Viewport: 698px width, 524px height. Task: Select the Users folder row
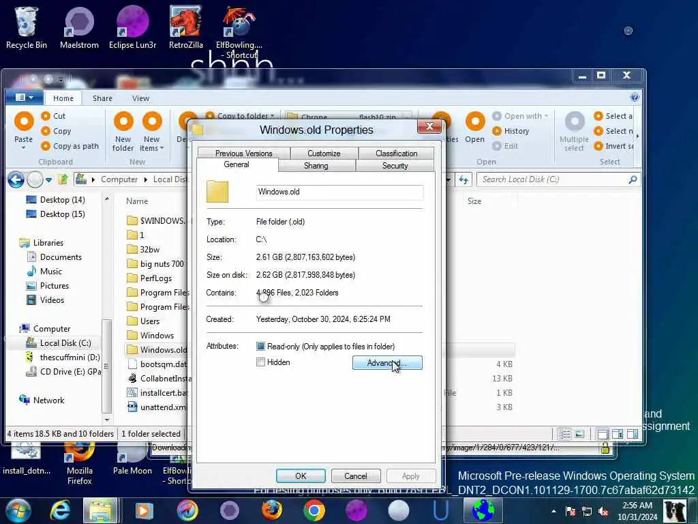pyautogui.click(x=149, y=321)
